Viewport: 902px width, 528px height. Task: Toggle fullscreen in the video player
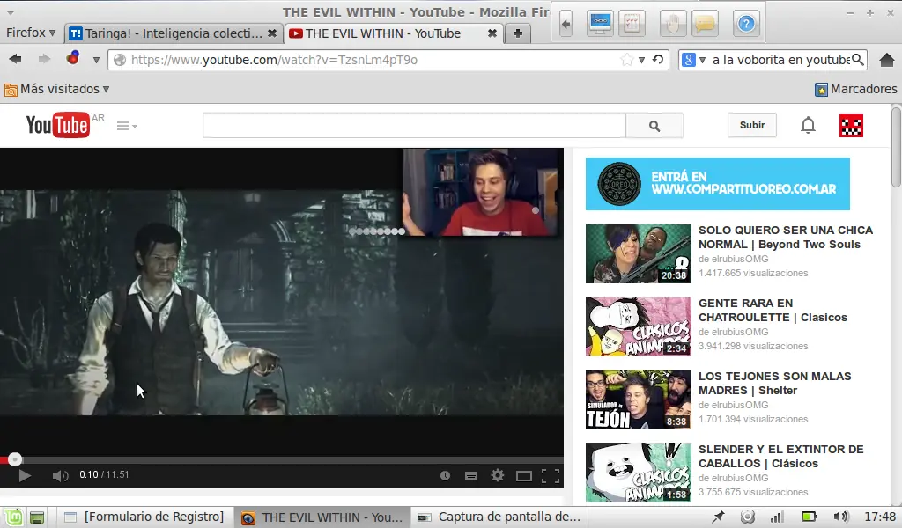click(x=551, y=475)
